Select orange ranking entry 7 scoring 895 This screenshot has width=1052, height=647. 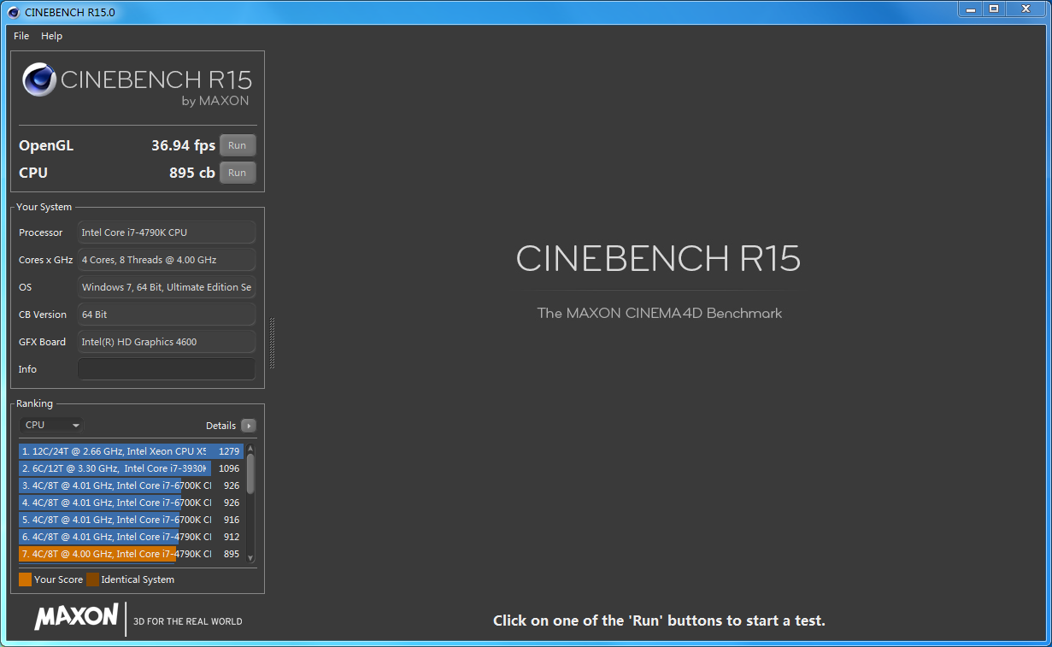click(x=132, y=554)
